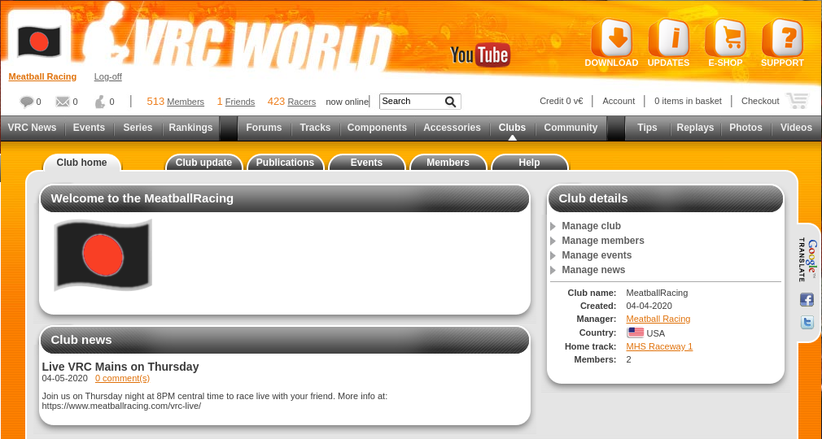Open Community menu item
822x439 pixels.
[x=571, y=128]
